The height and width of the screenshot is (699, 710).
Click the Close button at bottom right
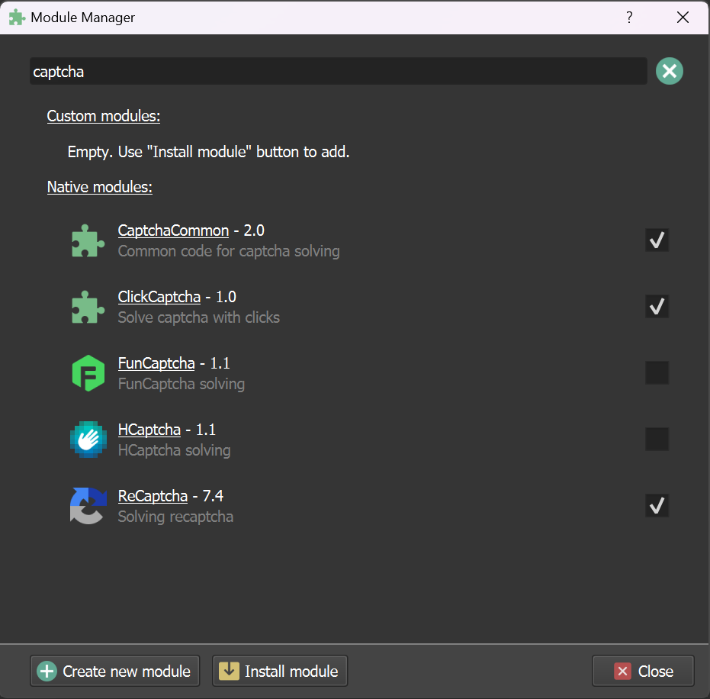coord(643,672)
